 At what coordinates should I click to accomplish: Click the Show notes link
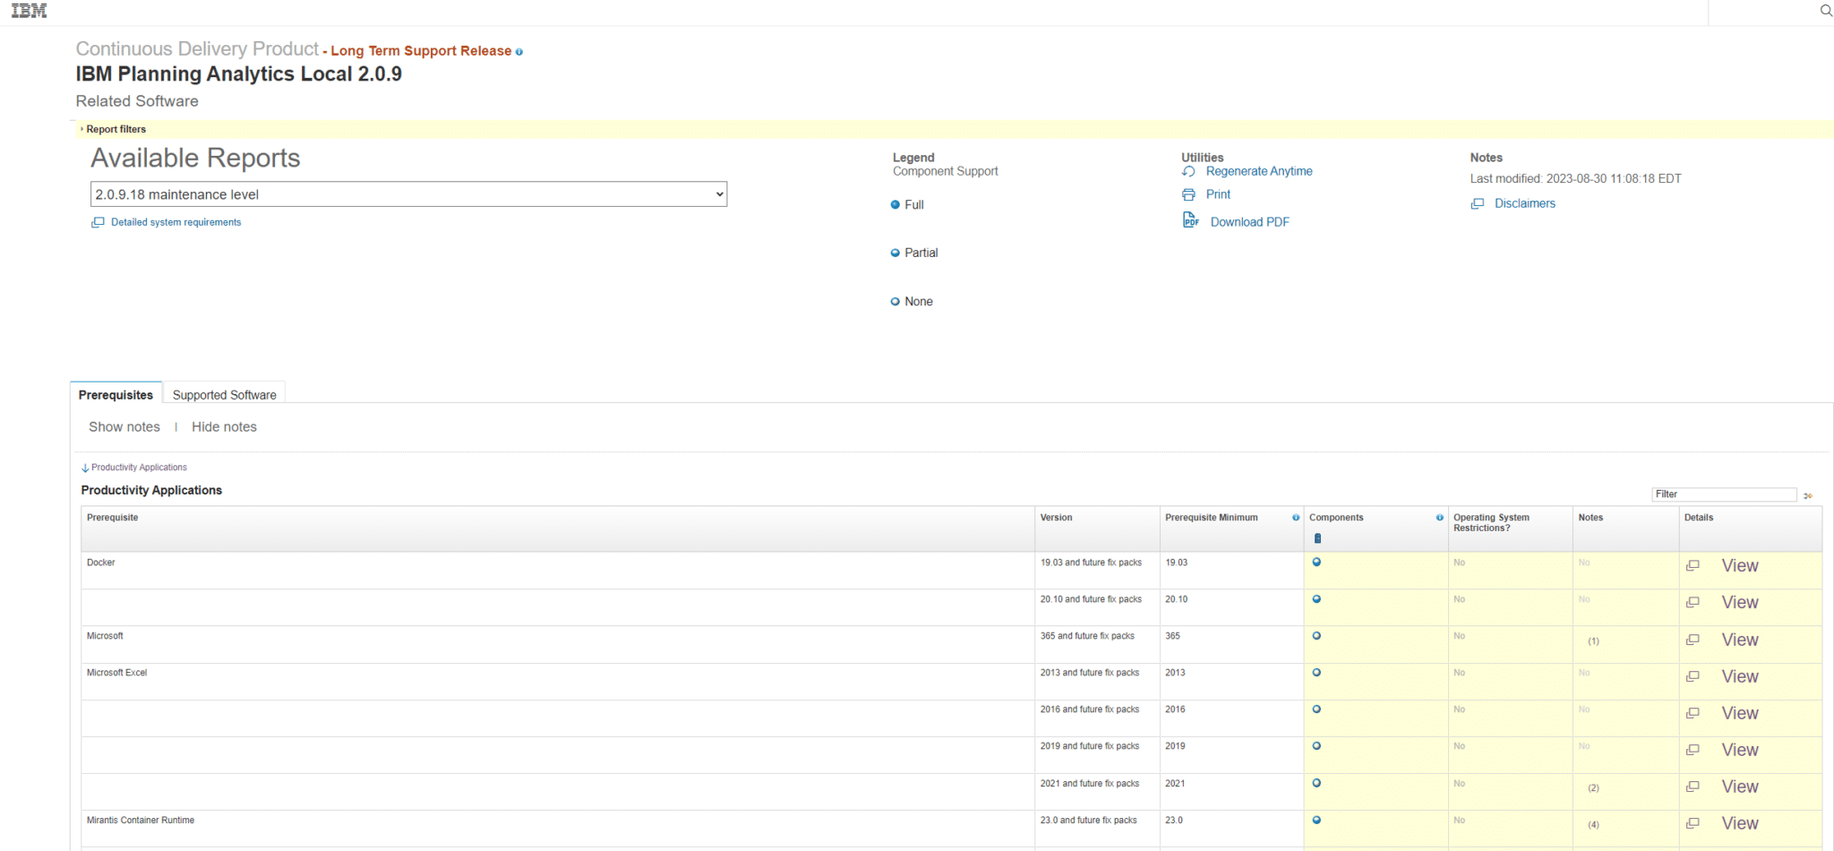[124, 426]
